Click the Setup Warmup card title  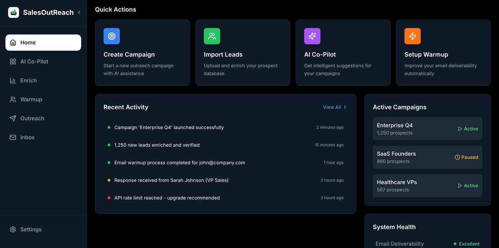(426, 54)
